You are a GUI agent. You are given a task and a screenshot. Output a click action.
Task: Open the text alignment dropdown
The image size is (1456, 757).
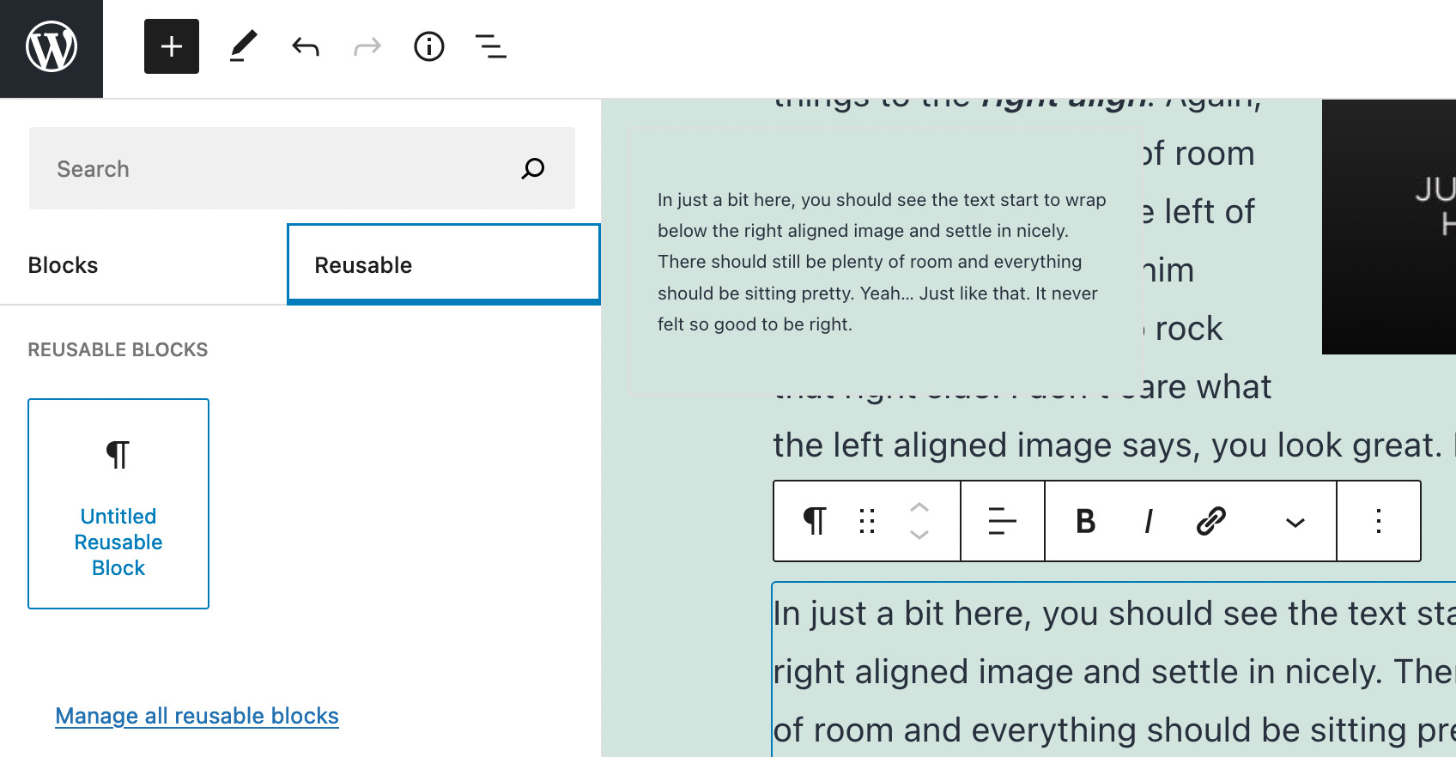tap(1002, 521)
